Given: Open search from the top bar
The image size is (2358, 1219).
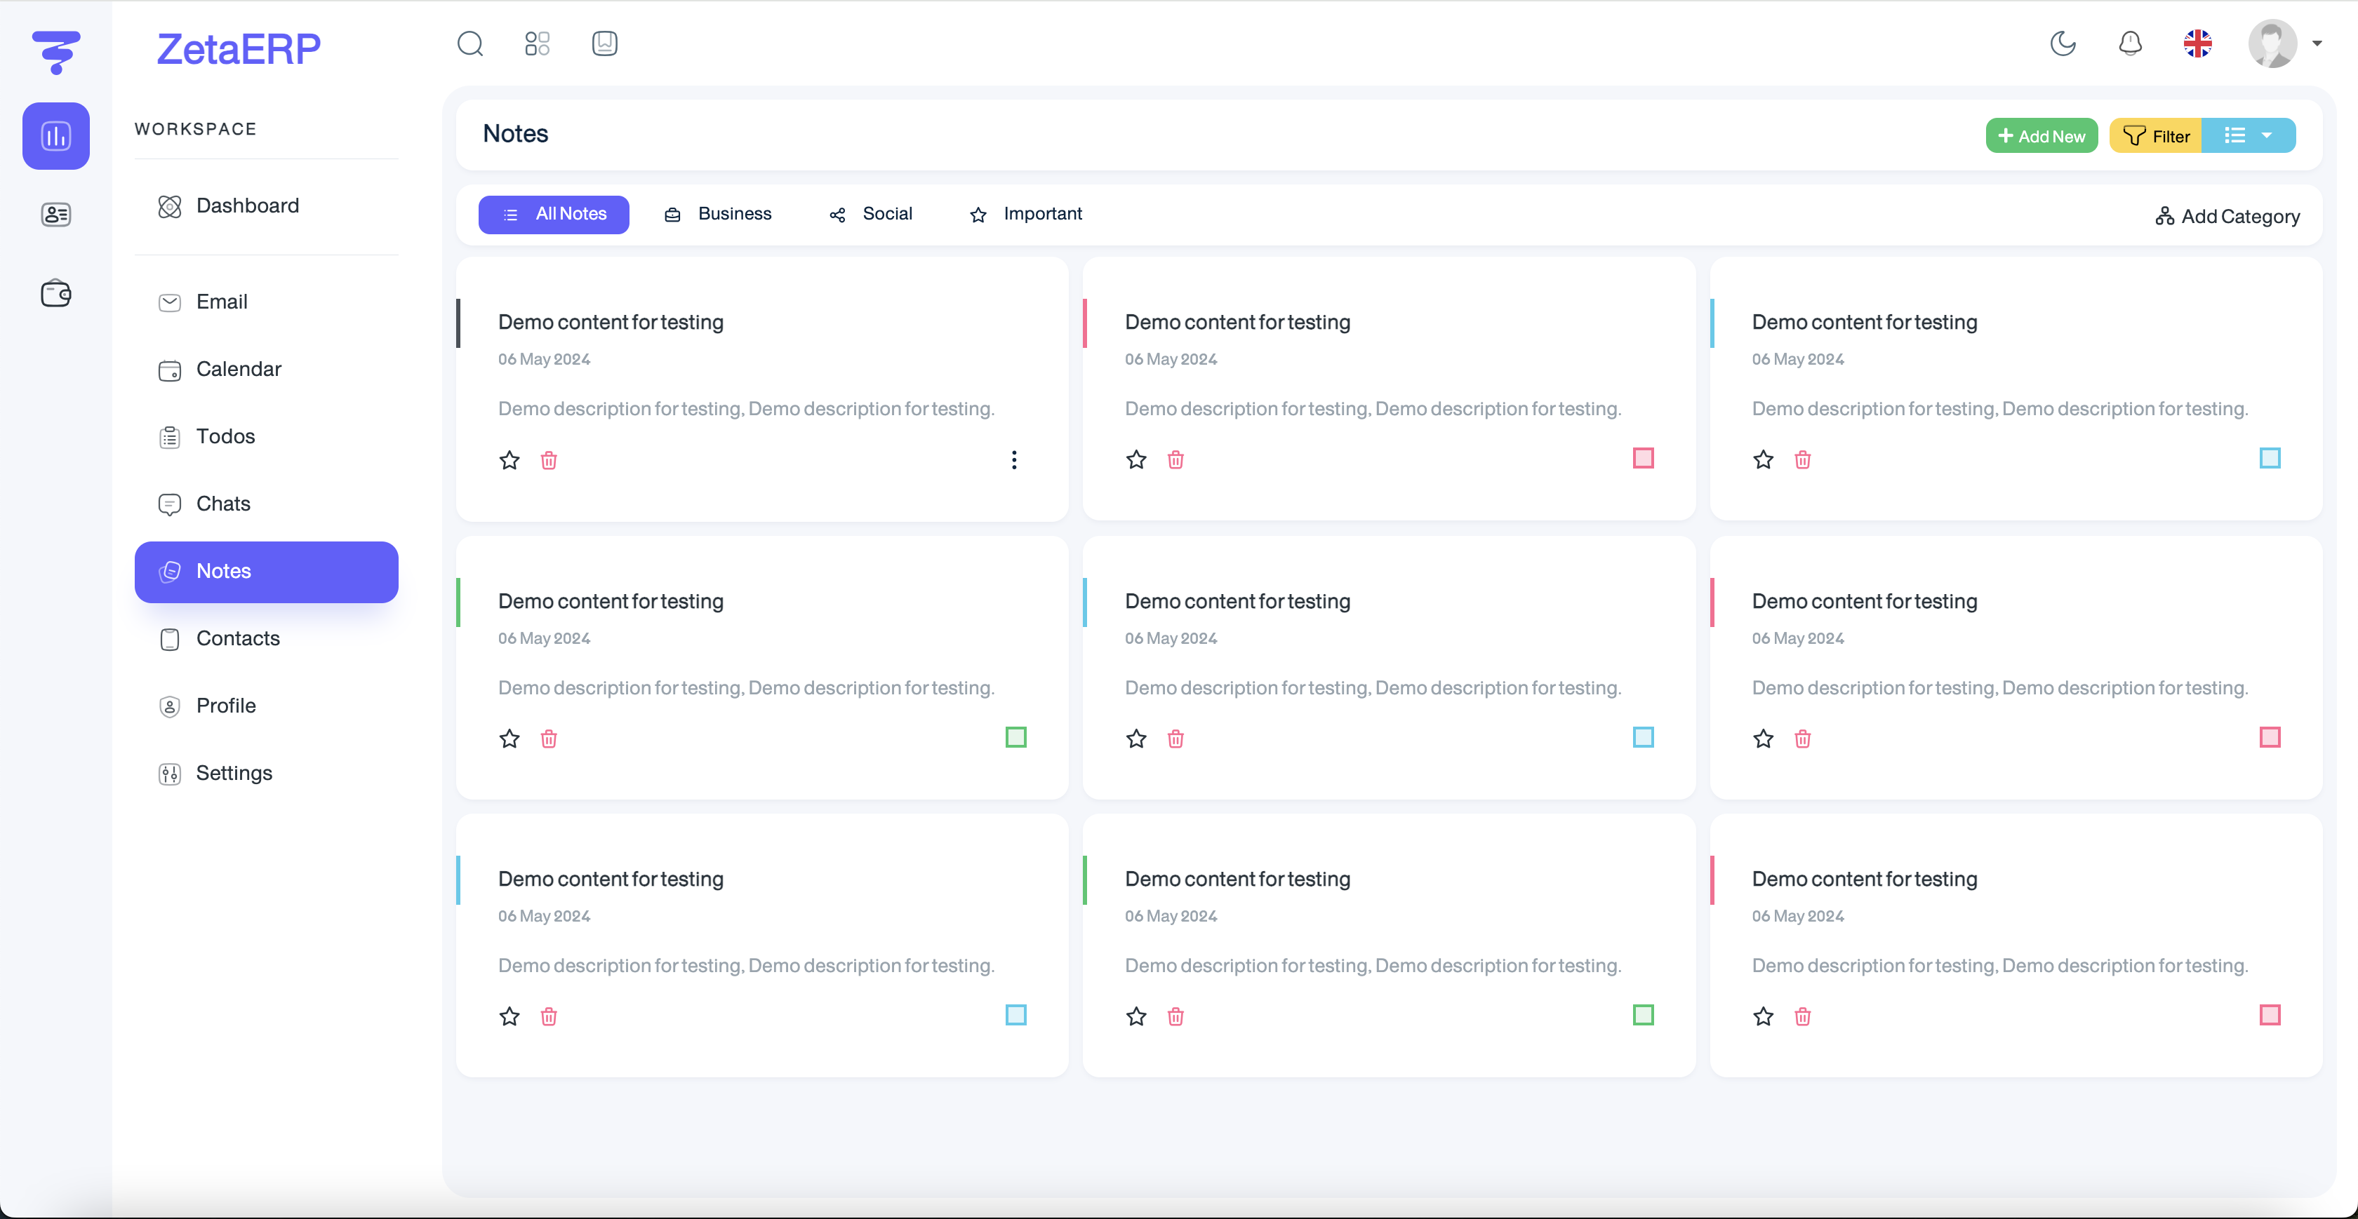Looking at the screenshot, I should [469, 43].
